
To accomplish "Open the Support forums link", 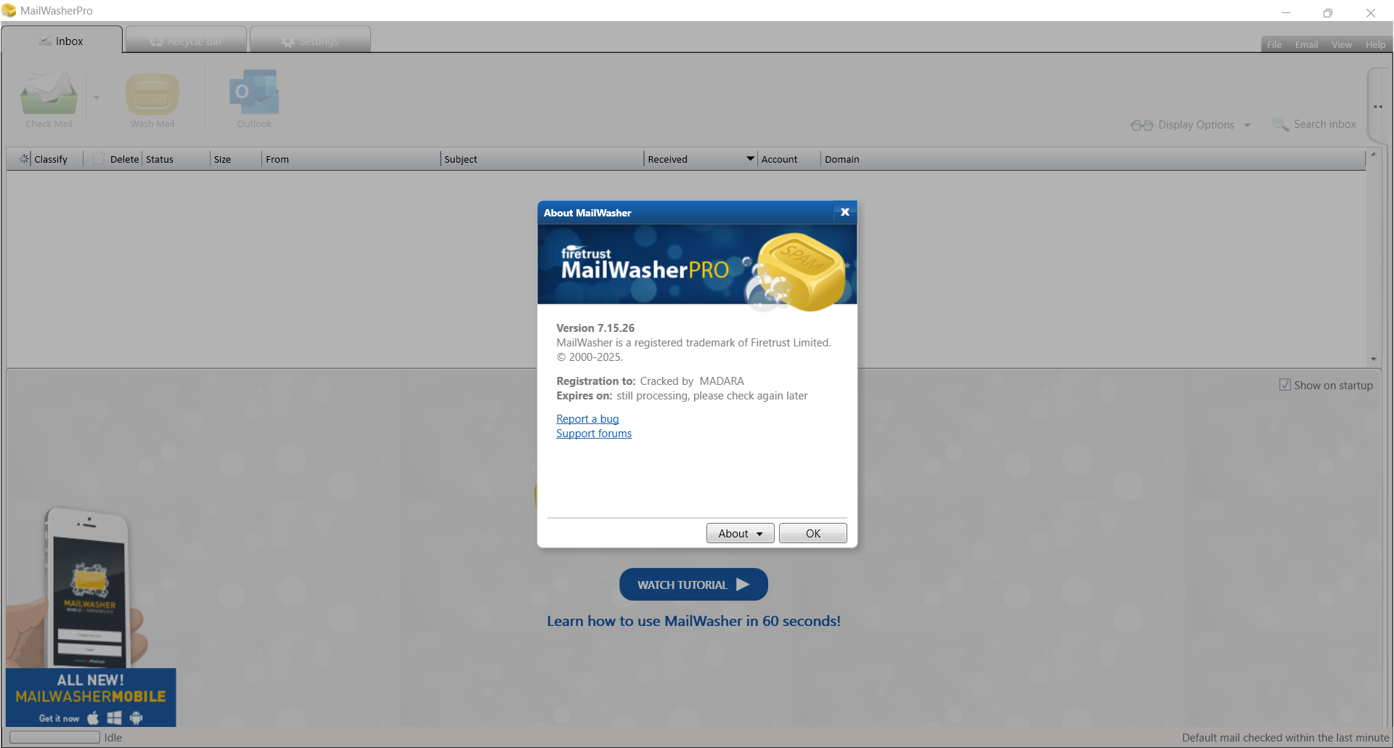I will click(594, 434).
